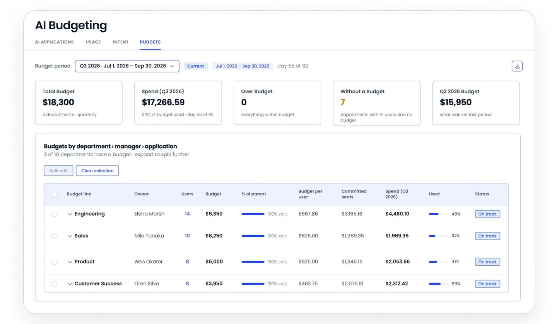This screenshot has width=559, height=324.
Task: Click Engineering's $9,350 budget value
Action: (x=214, y=214)
